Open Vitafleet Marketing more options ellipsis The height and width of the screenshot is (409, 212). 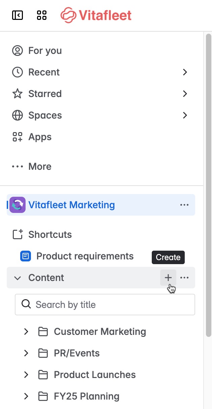(184, 205)
